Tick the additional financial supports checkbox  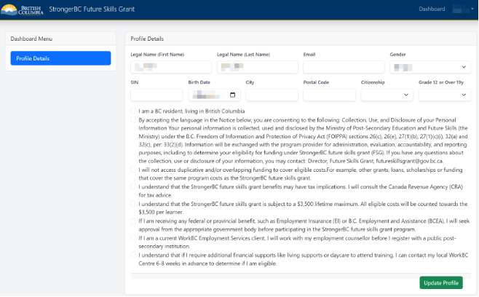click(133, 255)
